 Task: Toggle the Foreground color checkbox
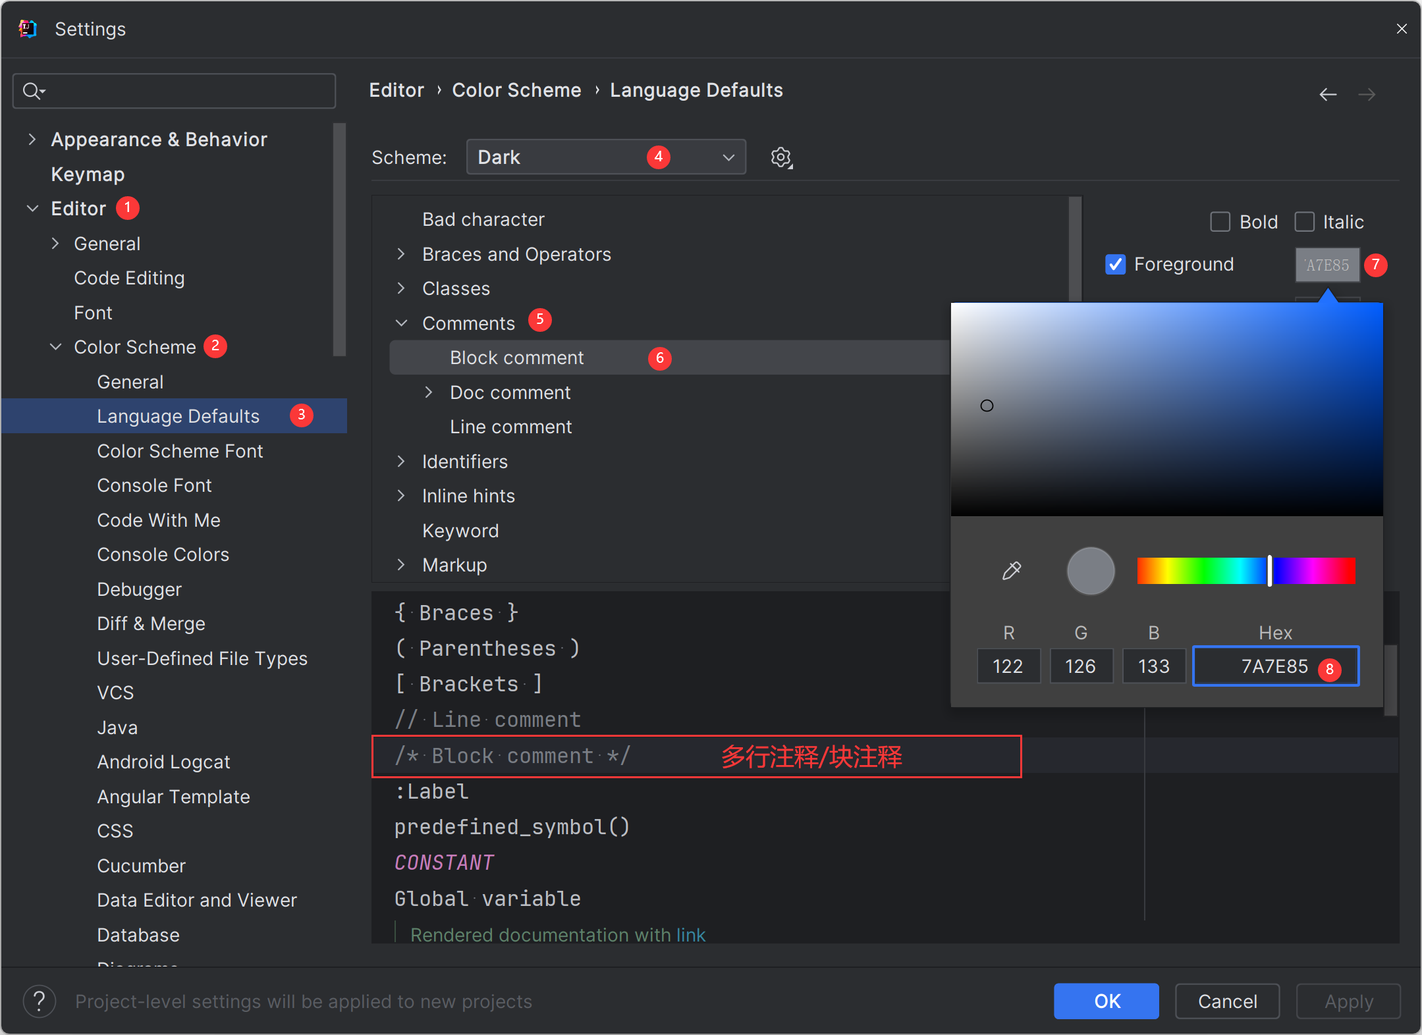(1117, 264)
